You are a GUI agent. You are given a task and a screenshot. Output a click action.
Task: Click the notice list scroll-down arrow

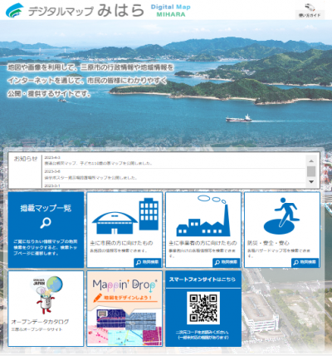[311, 182]
